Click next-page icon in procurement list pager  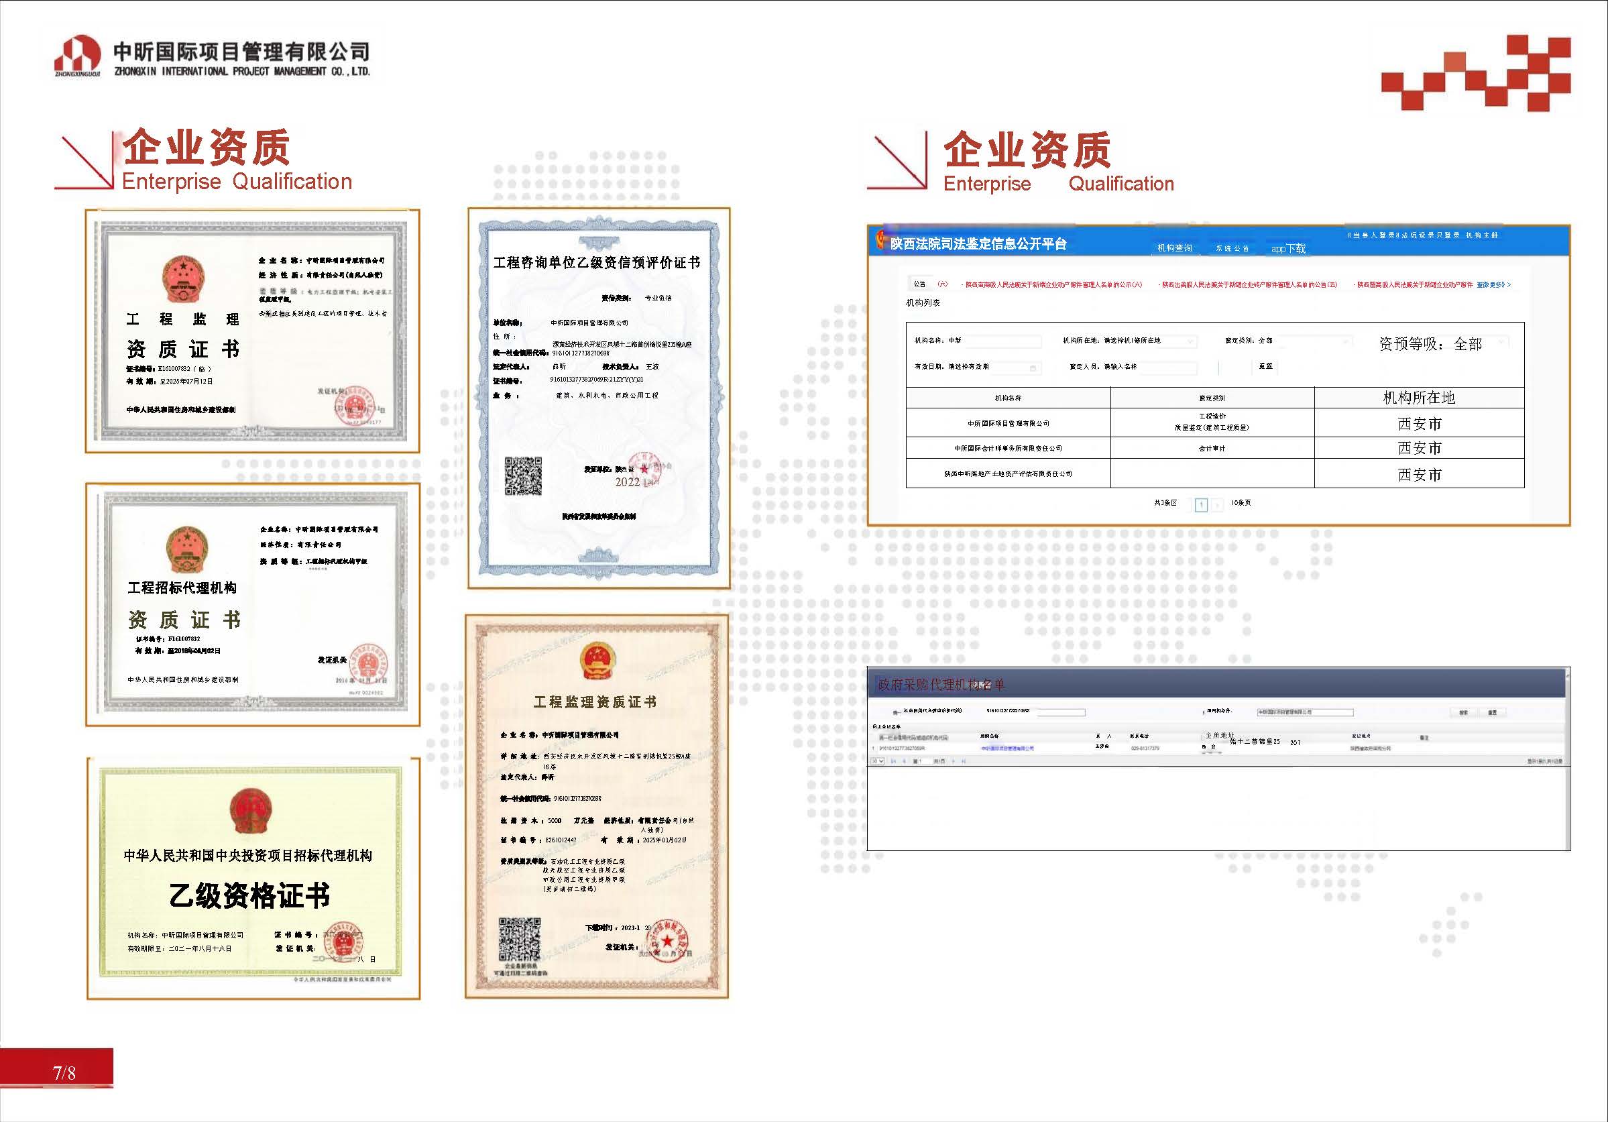click(x=953, y=761)
